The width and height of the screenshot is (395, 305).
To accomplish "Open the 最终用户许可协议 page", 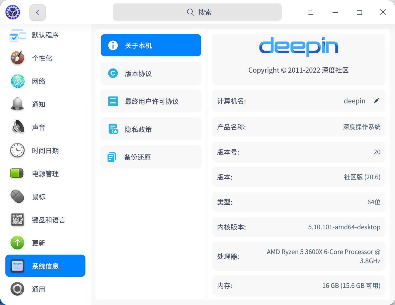I will tap(151, 101).
